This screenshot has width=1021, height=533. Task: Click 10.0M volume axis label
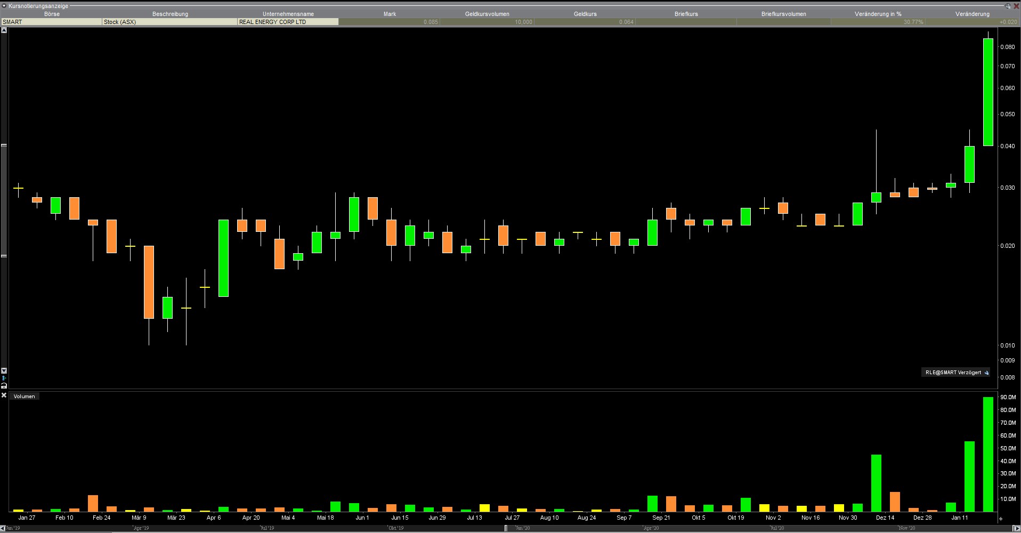(1008, 499)
